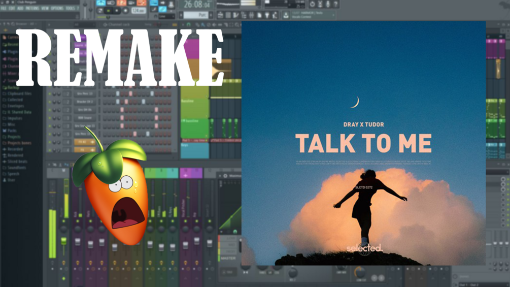Screen dimensions: 510x287
Task: Click the transport play button
Action: 108,11
